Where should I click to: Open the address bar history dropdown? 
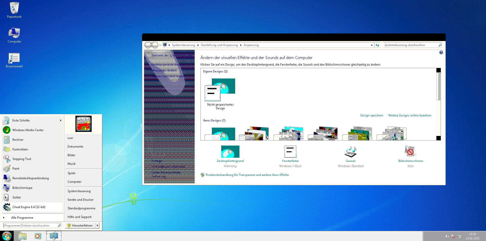[x=372, y=45]
